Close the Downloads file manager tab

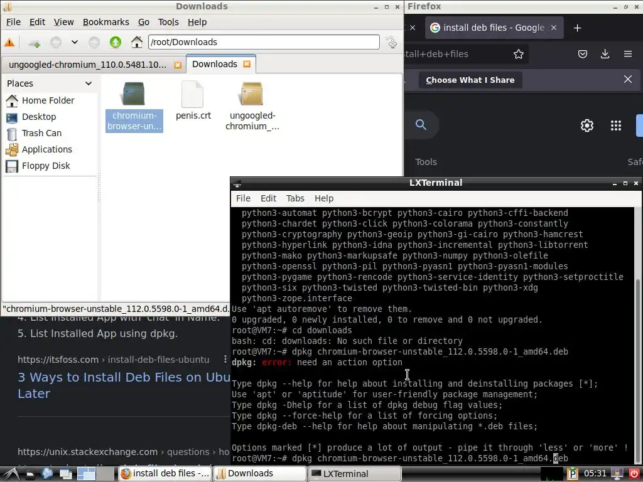point(246,64)
